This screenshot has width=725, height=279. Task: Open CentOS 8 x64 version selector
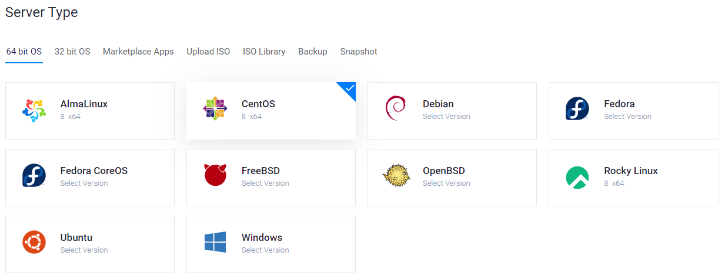(252, 117)
